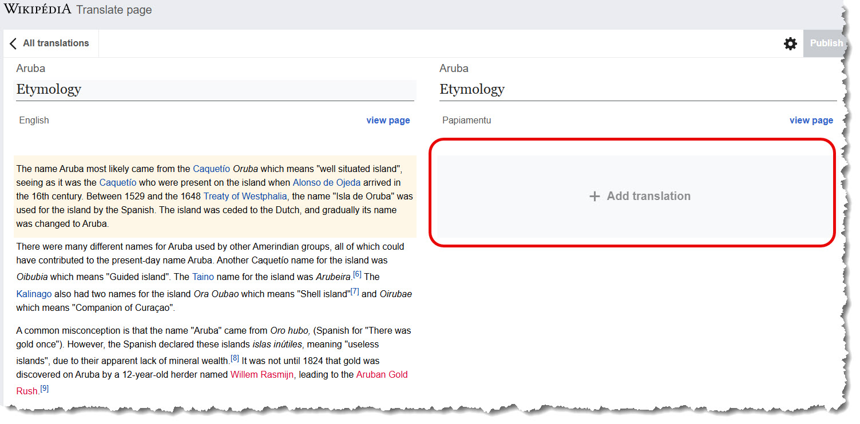Open the Kalinago link
Image resolution: width=860 pixels, height=424 pixels.
34,294
